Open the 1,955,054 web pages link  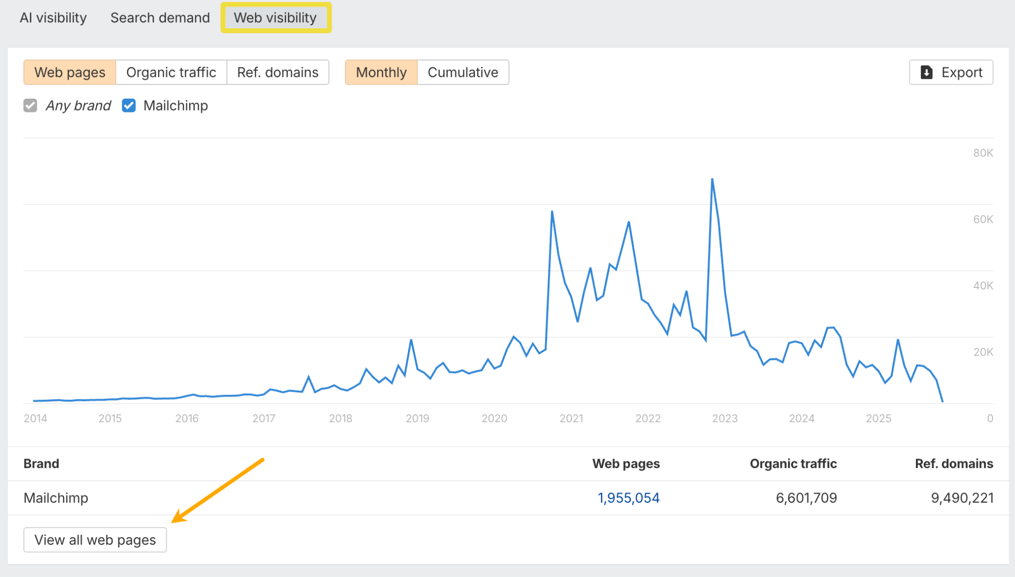coord(628,498)
